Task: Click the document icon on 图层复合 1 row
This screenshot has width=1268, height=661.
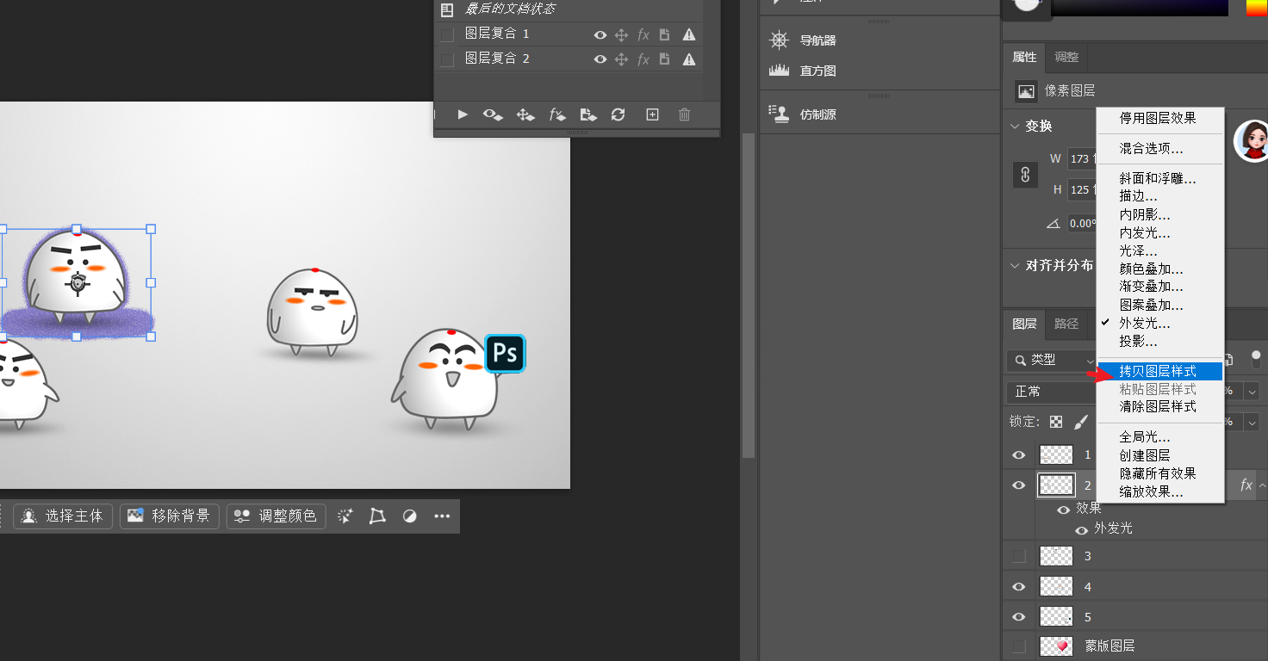Action: (x=665, y=35)
